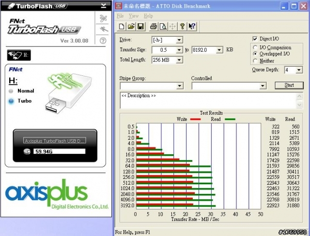Activate context help arrow-question icon

(x=192, y=27)
